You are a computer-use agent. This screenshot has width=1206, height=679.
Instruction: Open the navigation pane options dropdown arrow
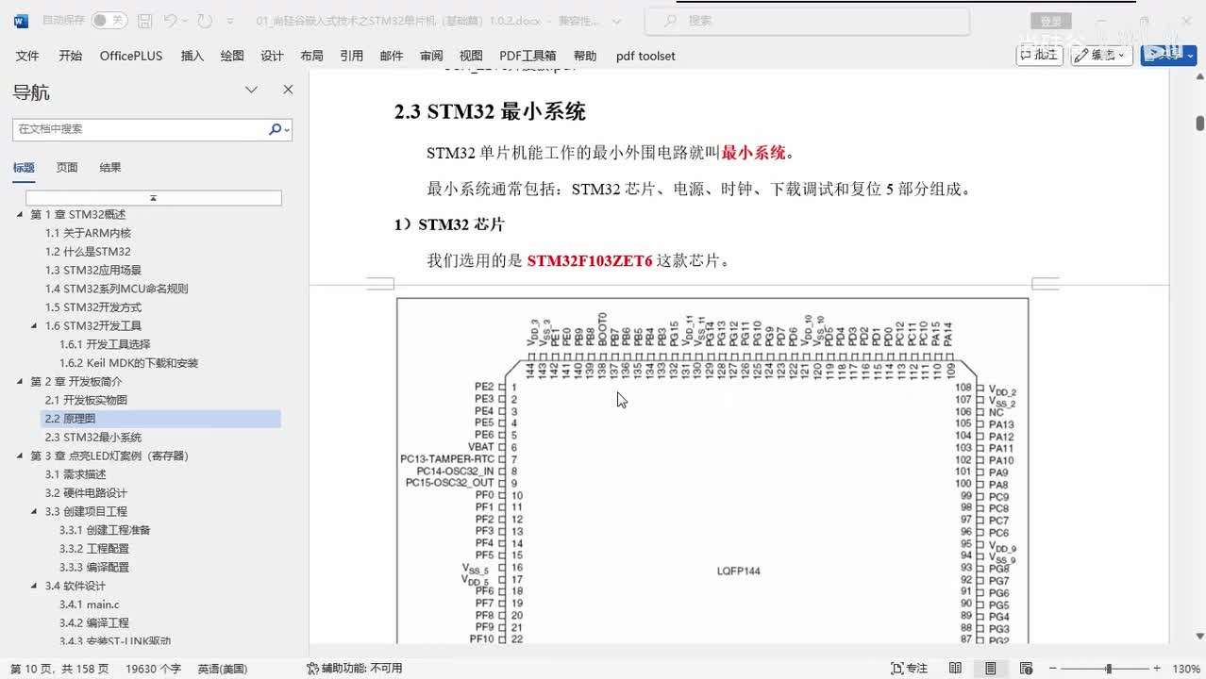coord(251,90)
